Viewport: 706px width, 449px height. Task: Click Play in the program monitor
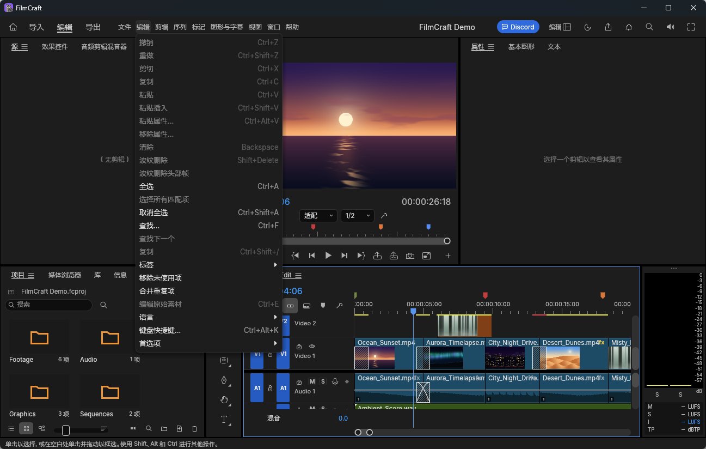[x=328, y=256]
